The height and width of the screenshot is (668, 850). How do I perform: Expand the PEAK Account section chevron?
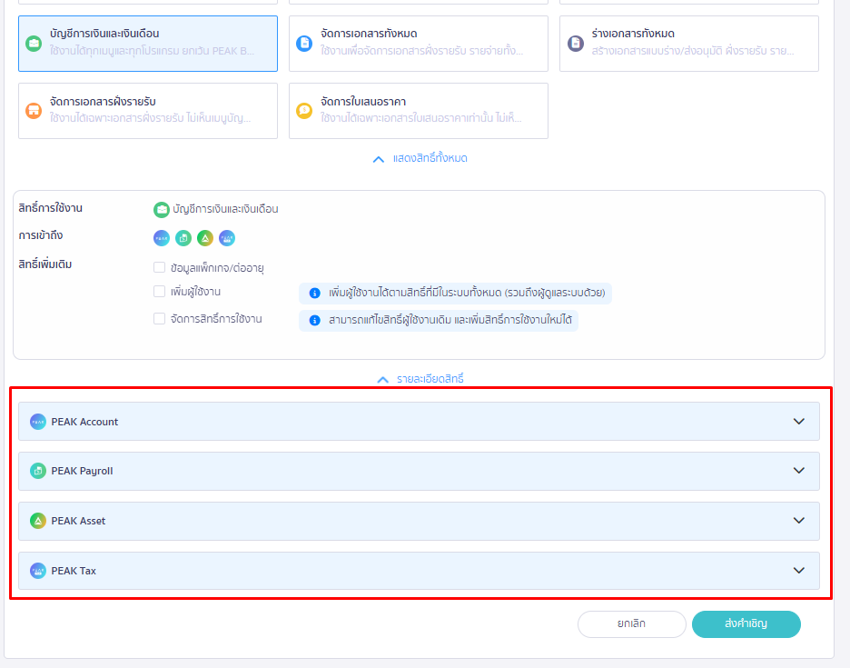799,422
